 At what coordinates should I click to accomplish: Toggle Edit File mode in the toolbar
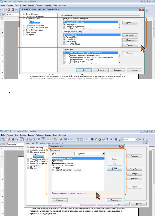22,139
